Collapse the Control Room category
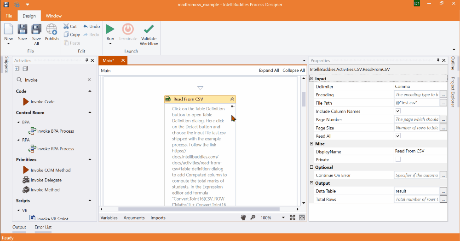460x241 pixels. (90, 112)
